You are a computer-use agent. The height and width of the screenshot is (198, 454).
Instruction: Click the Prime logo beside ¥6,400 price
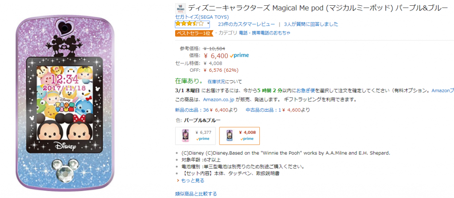[240, 55]
